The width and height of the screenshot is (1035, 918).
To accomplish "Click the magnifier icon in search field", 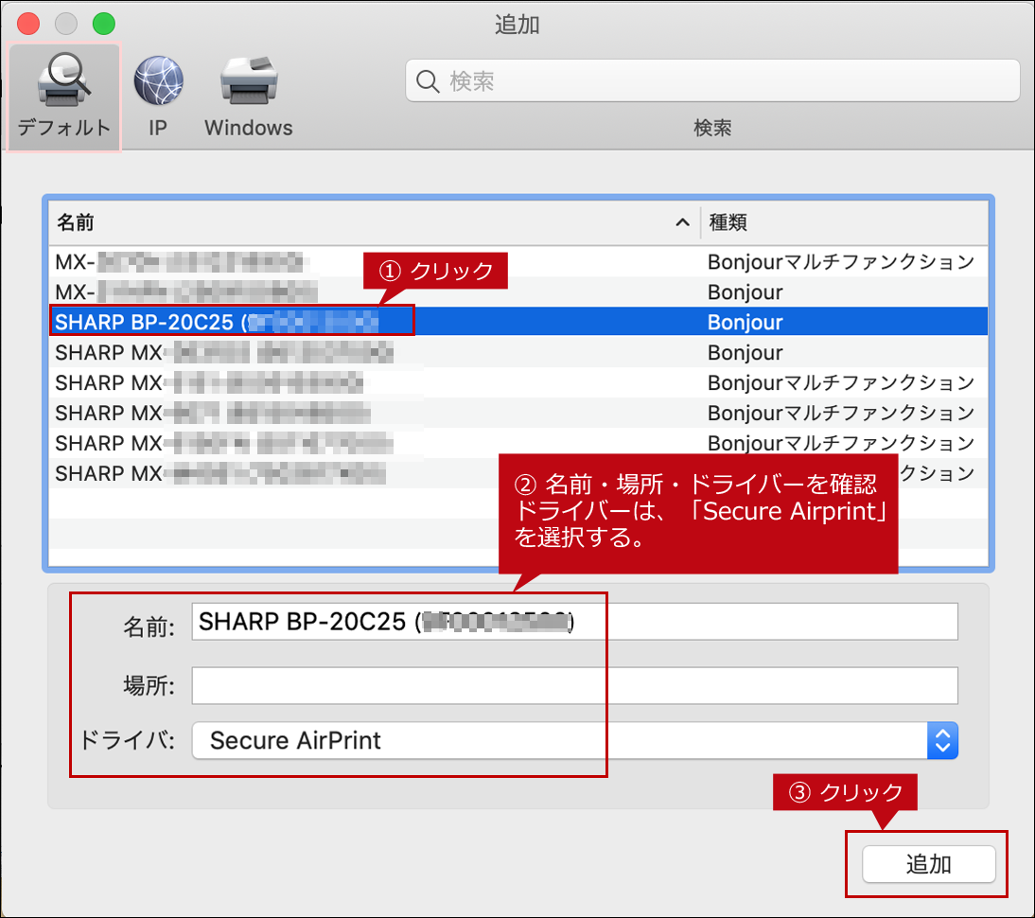I will [427, 81].
